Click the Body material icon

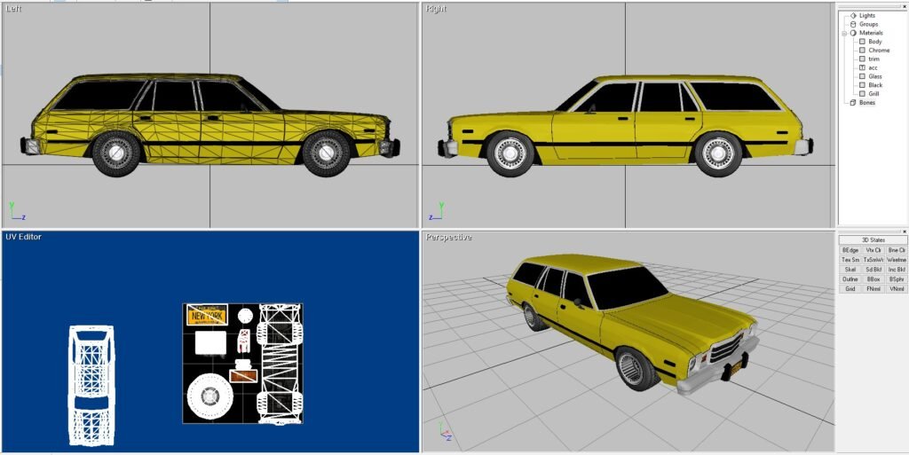pyautogui.click(x=862, y=42)
